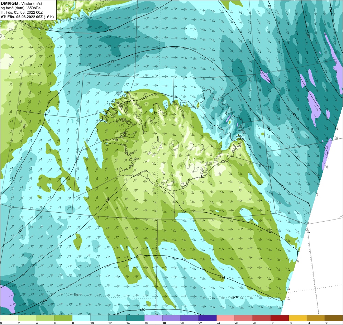Viewport: 343px width, 325px height.
Task: Select the 136 contour label at upper right
Action: [308, 34]
